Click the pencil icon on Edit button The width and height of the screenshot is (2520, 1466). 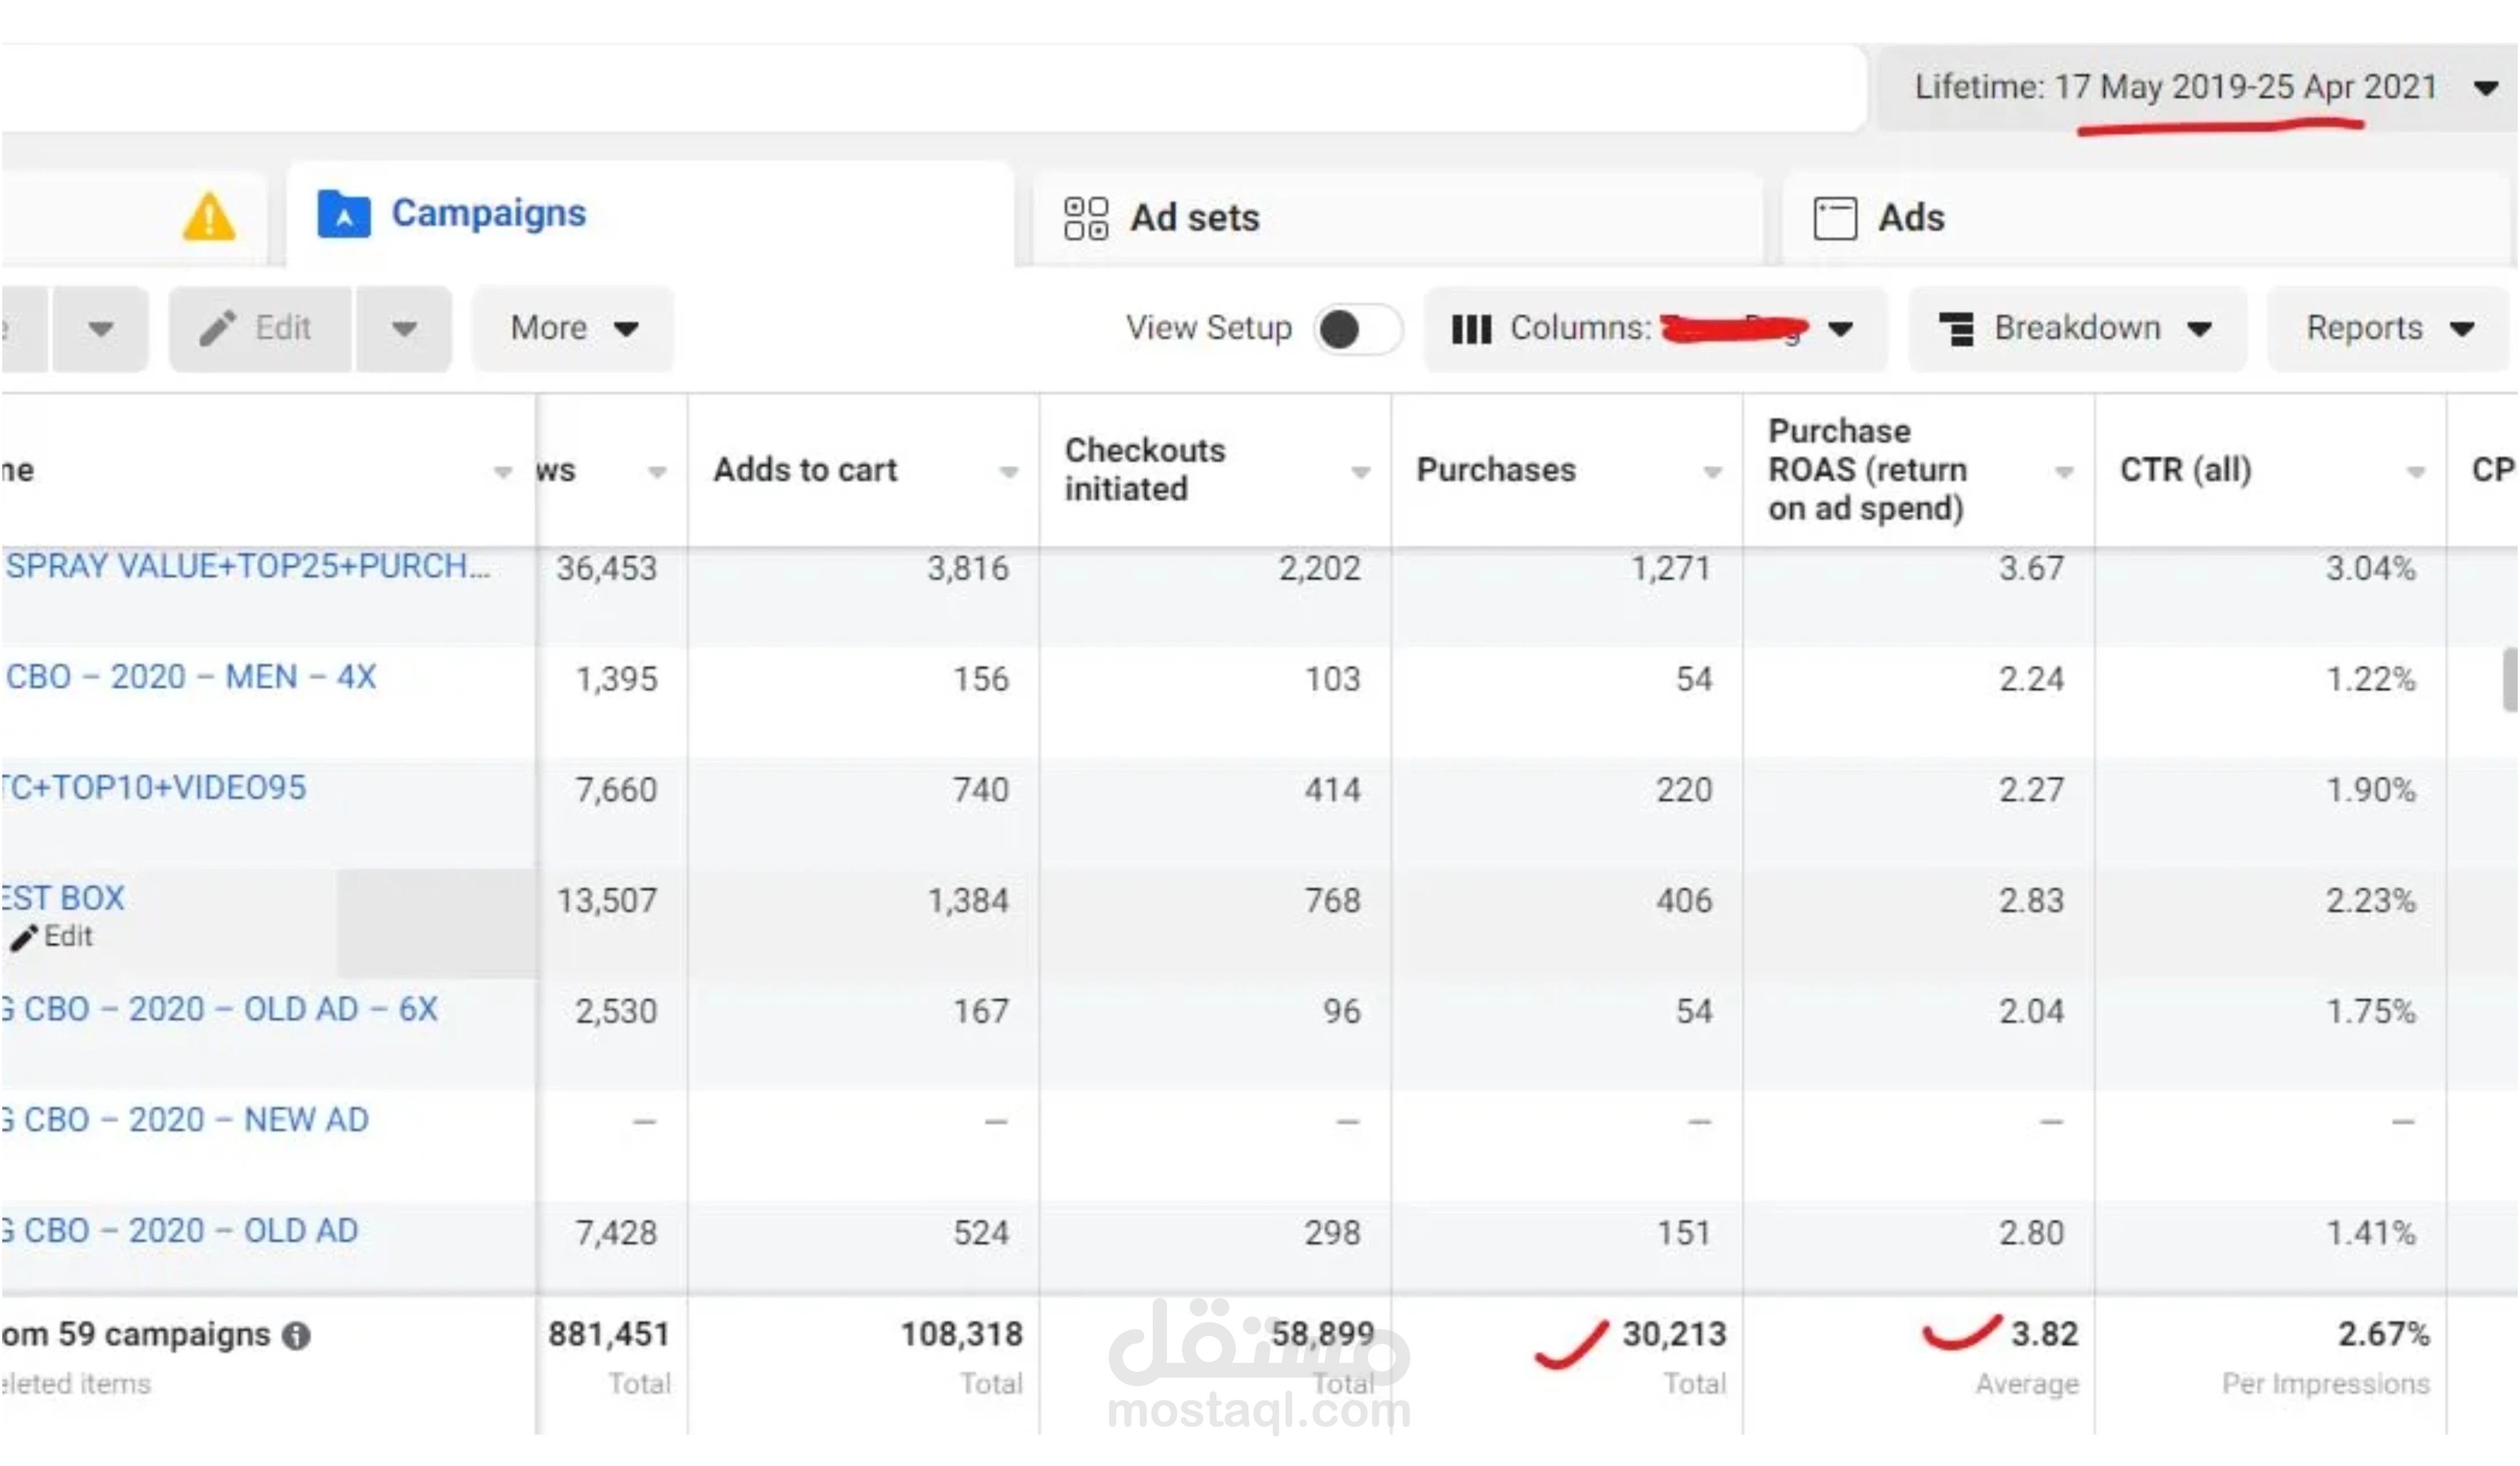pyautogui.click(x=217, y=328)
